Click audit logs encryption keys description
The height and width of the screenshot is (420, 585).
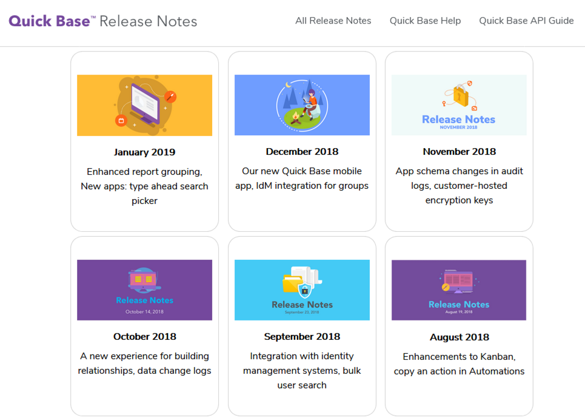tap(460, 185)
